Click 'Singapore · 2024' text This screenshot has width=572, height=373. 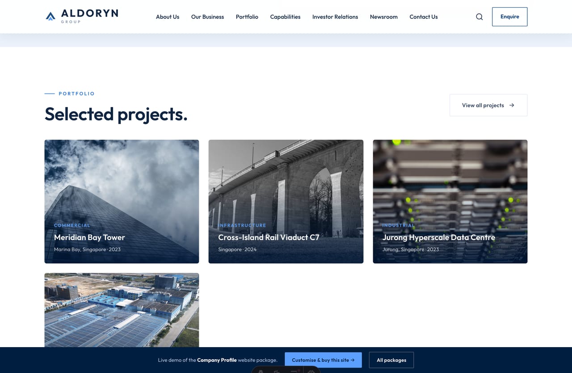point(237,249)
